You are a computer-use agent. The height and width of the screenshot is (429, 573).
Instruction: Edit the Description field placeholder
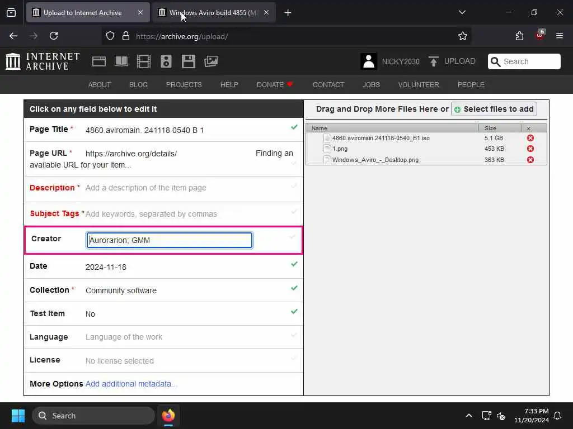(146, 188)
